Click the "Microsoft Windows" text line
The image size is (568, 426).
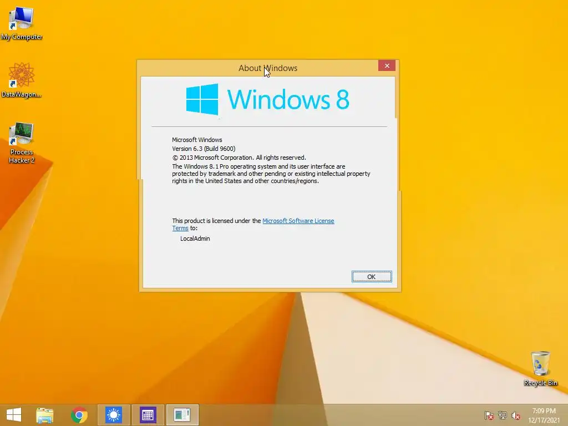(197, 140)
